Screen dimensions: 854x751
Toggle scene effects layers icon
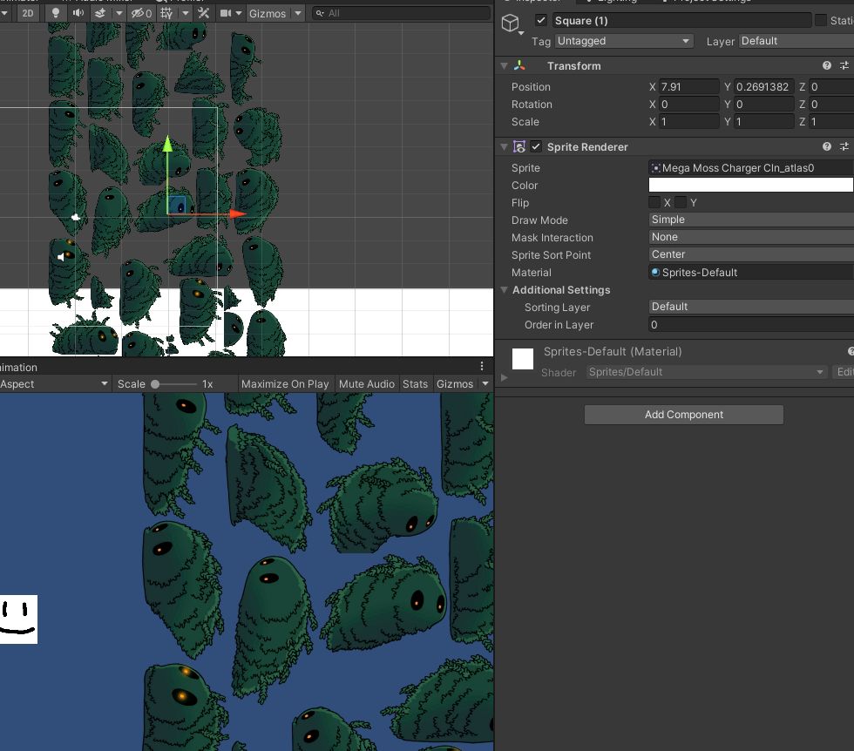pos(100,13)
